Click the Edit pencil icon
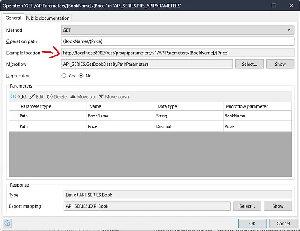 (x=32, y=97)
